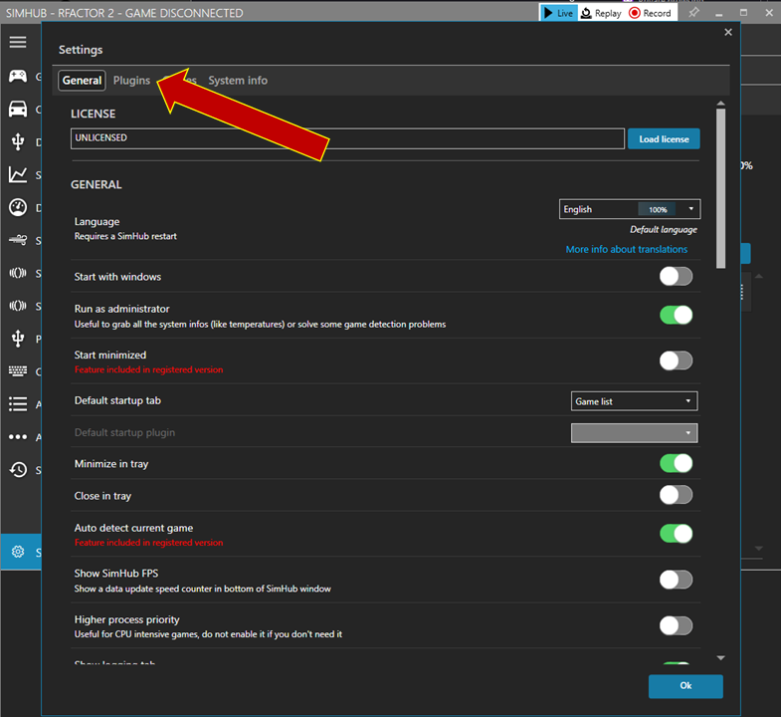Open Dash Studio via speedometer gauge icon
Viewport: 781px width, 717px height.
click(18, 207)
